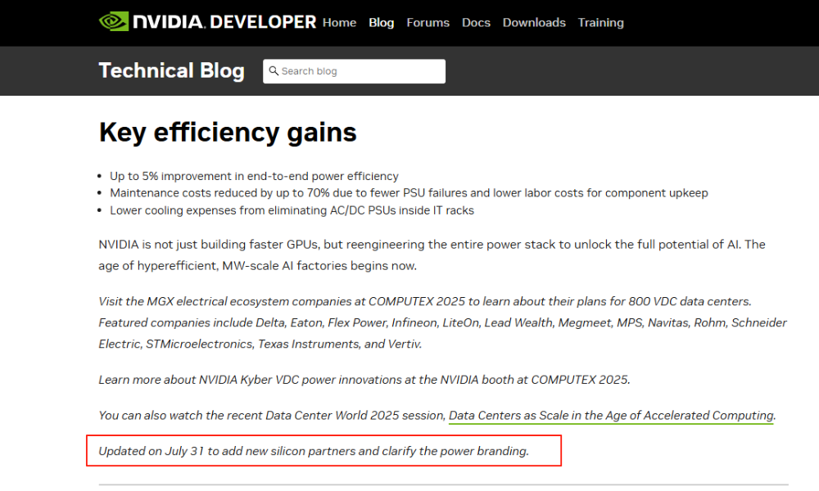Click the MGX electrical ecosystem companies paragraph

(442, 322)
